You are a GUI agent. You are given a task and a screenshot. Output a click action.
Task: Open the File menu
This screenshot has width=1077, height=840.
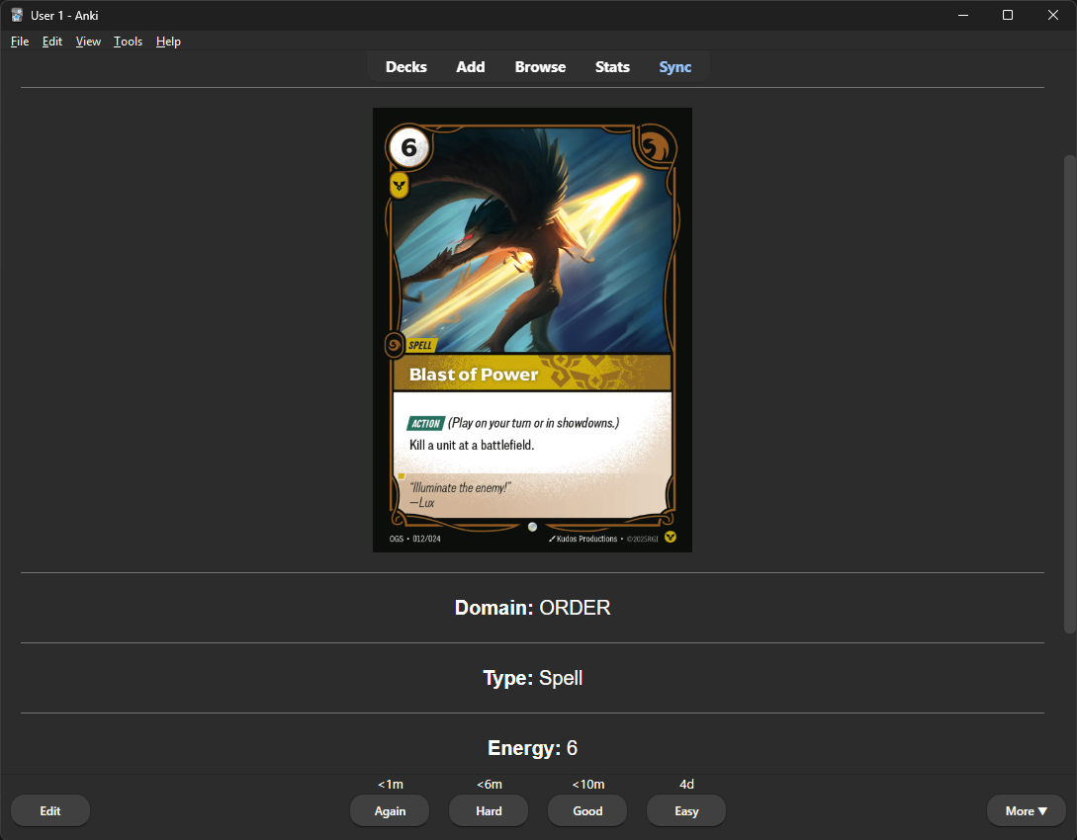click(x=19, y=42)
